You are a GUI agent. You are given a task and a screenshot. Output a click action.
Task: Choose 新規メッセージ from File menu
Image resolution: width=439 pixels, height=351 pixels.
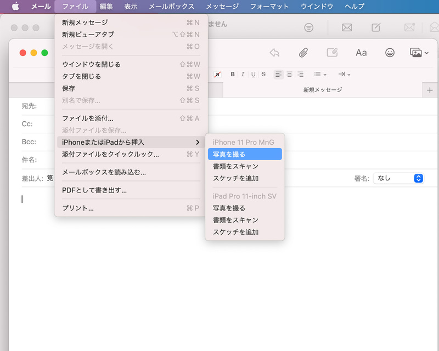131,22
